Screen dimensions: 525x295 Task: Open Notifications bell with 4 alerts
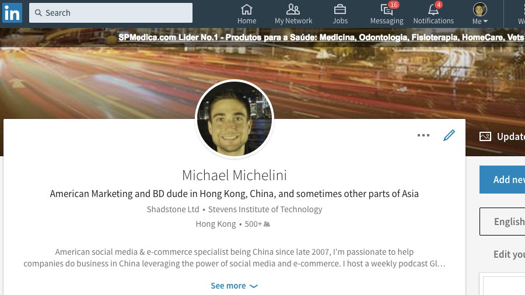pyautogui.click(x=433, y=9)
